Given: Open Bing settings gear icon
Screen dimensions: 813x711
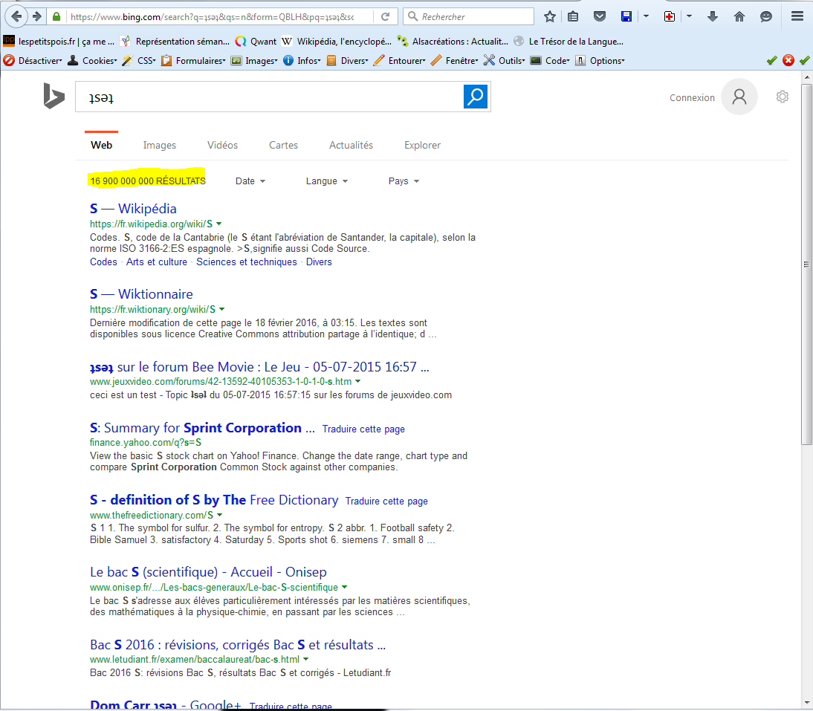Looking at the screenshot, I should coord(782,97).
